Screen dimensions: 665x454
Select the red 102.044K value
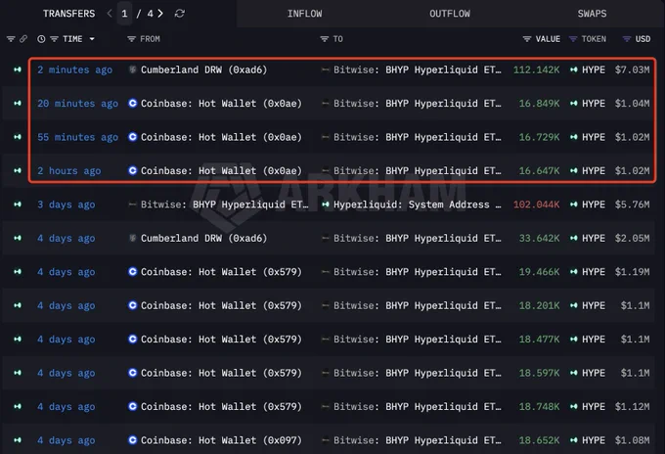[x=537, y=204]
